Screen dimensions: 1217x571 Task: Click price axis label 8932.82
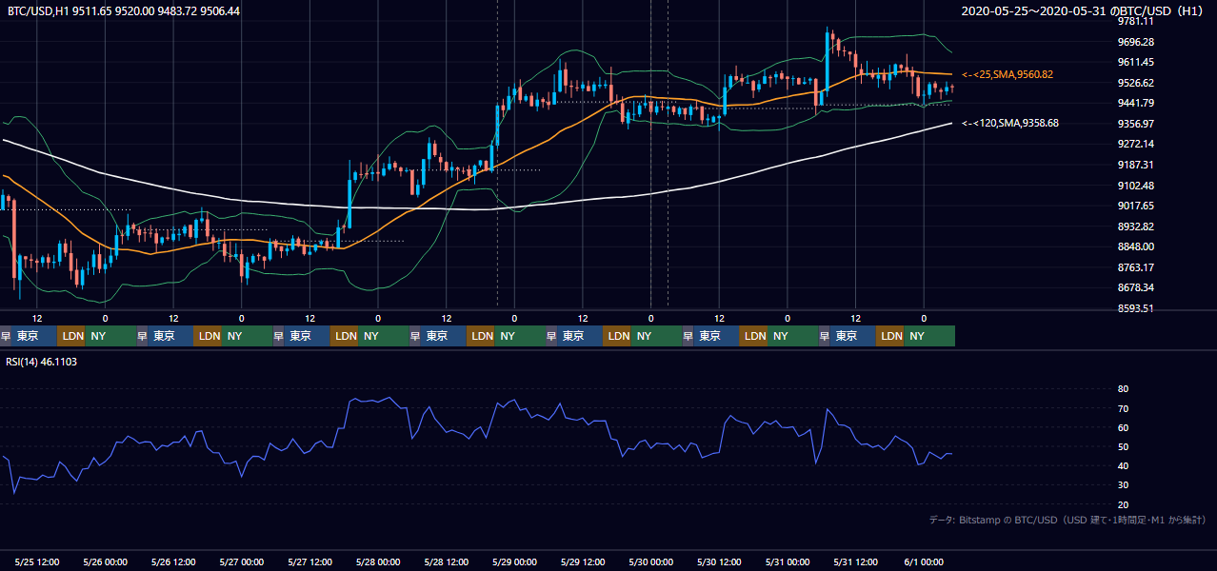point(1136,226)
